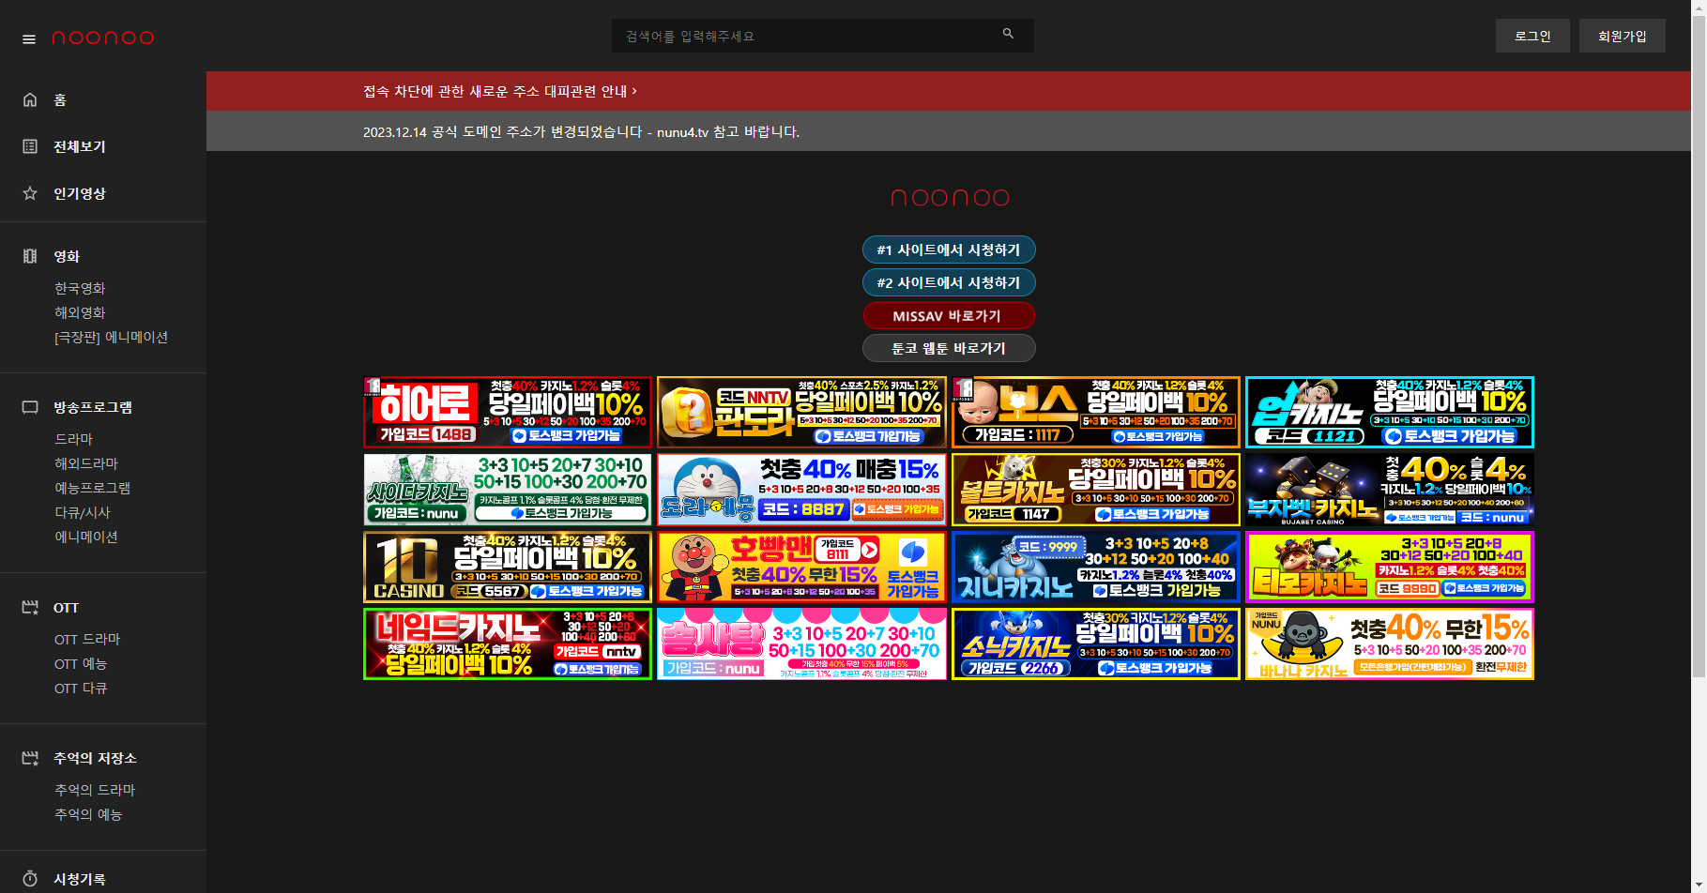Click the 회원가입 button
The height and width of the screenshot is (893, 1707).
tap(1623, 36)
